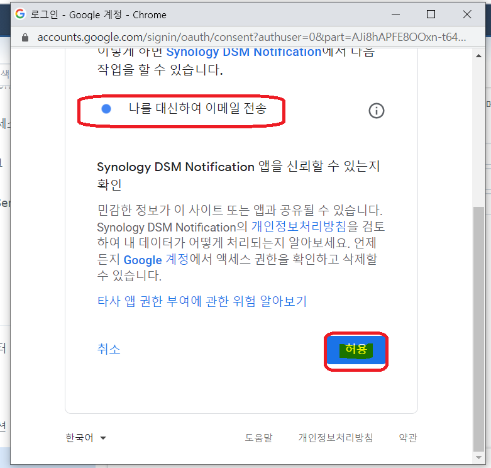Open the 개인정보처리방침 footer link
This screenshot has height=468, width=491.
(x=336, y=438)
